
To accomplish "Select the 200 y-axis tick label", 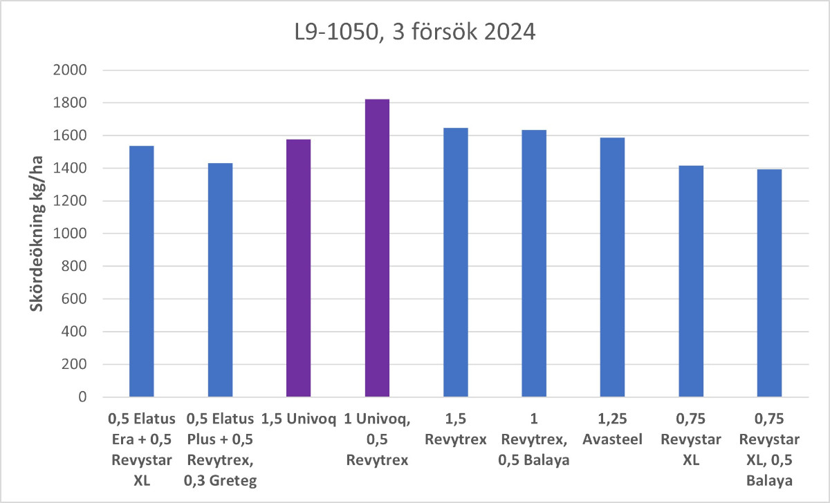I will [74, 365].
